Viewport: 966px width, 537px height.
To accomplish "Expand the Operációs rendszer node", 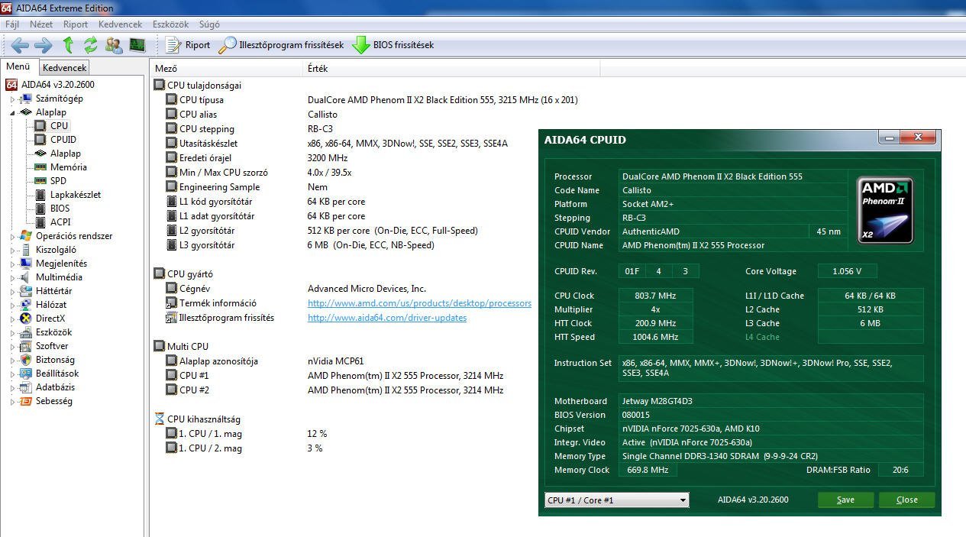I will pos(12,237).
